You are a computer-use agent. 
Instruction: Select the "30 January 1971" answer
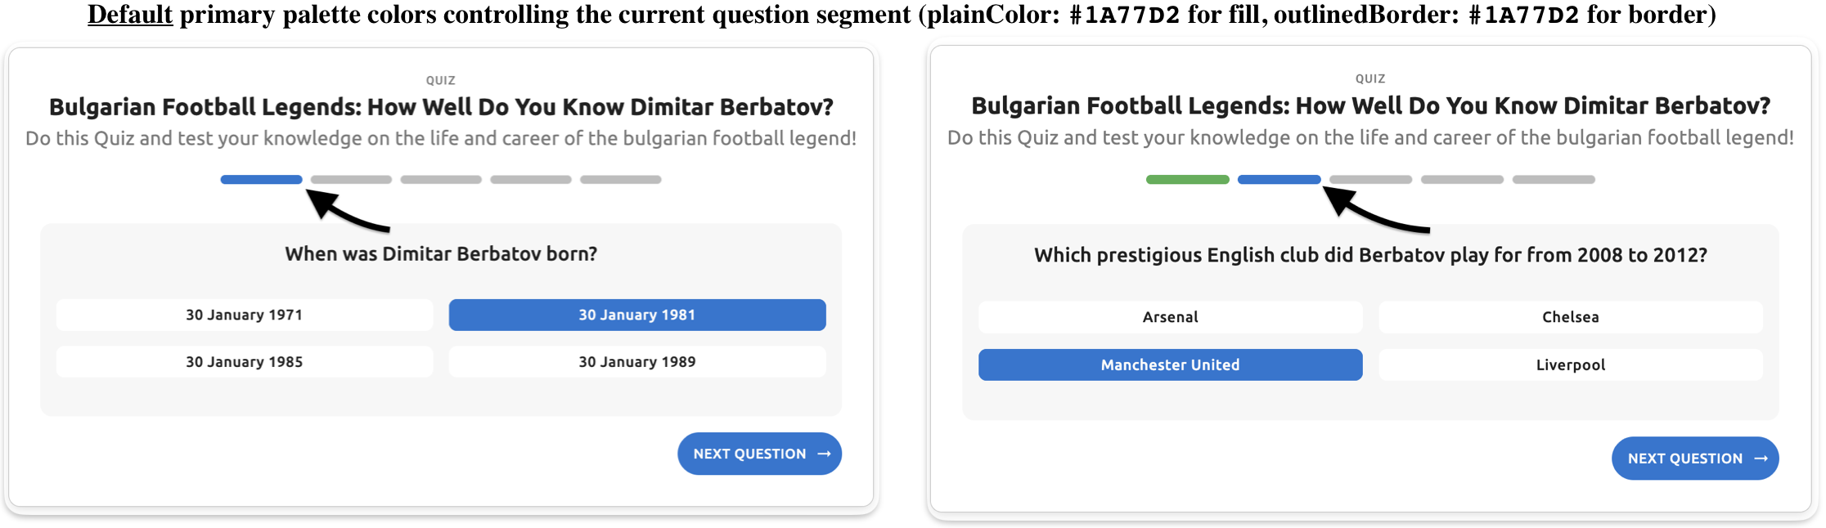click(244, 315)
